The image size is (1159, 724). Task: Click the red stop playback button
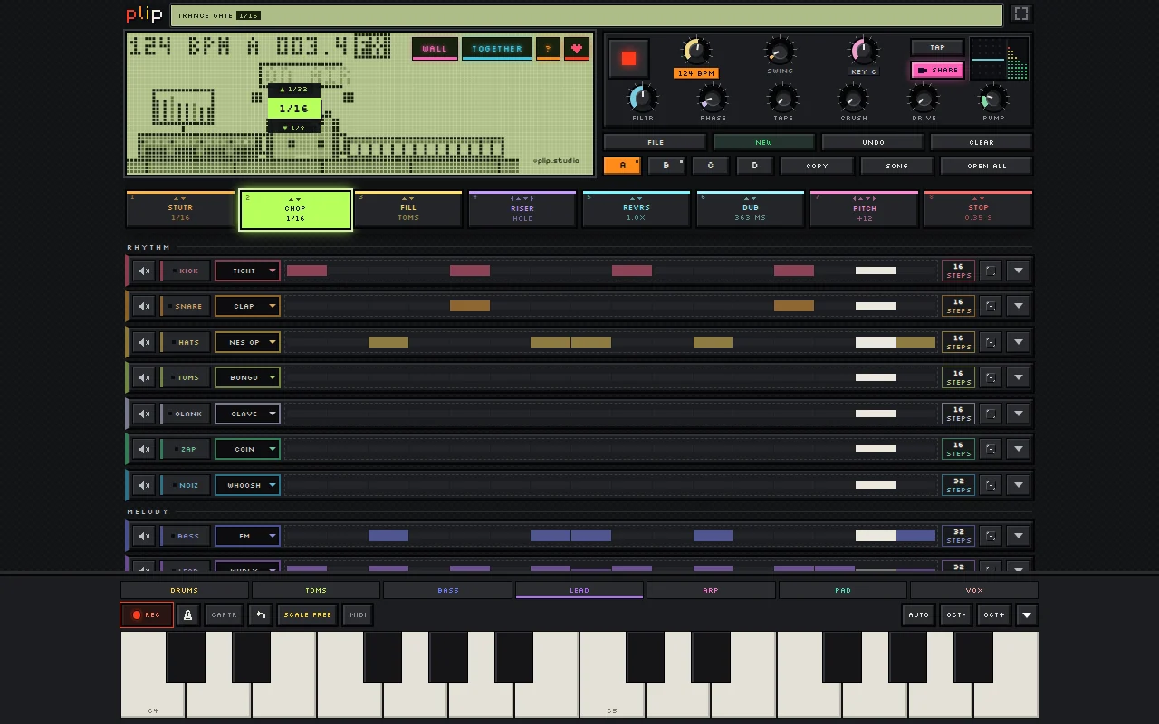click(628, 59)
